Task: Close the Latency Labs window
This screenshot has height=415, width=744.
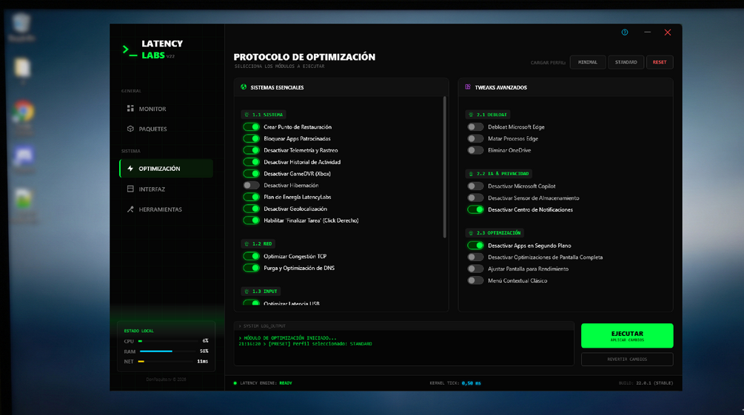Action: [668, 33]
